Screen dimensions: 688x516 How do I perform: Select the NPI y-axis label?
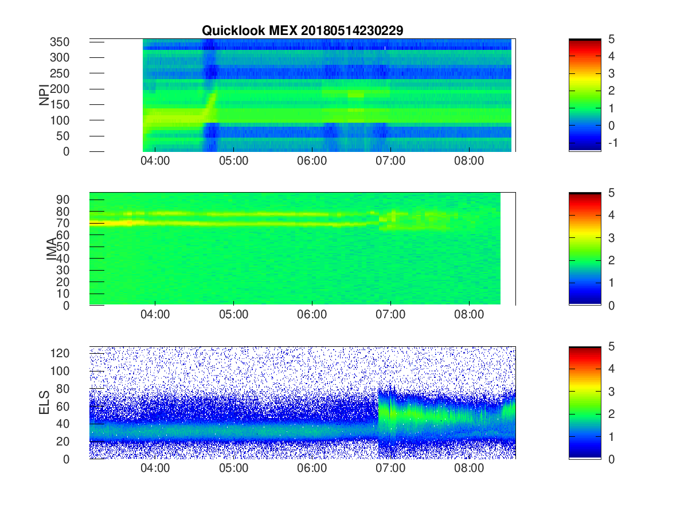[x=44, y=95]
